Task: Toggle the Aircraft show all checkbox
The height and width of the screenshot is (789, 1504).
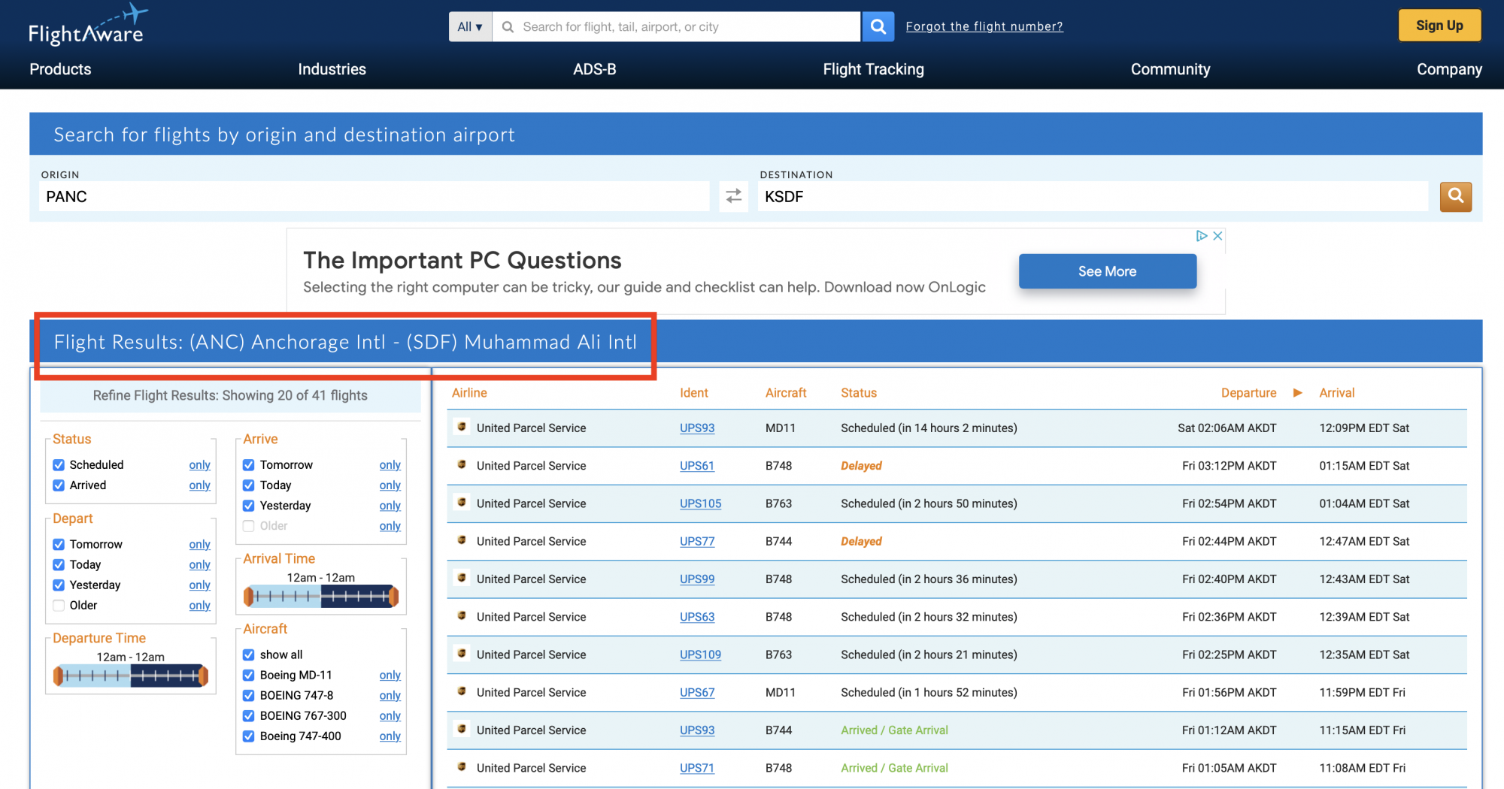Action: 249,655
